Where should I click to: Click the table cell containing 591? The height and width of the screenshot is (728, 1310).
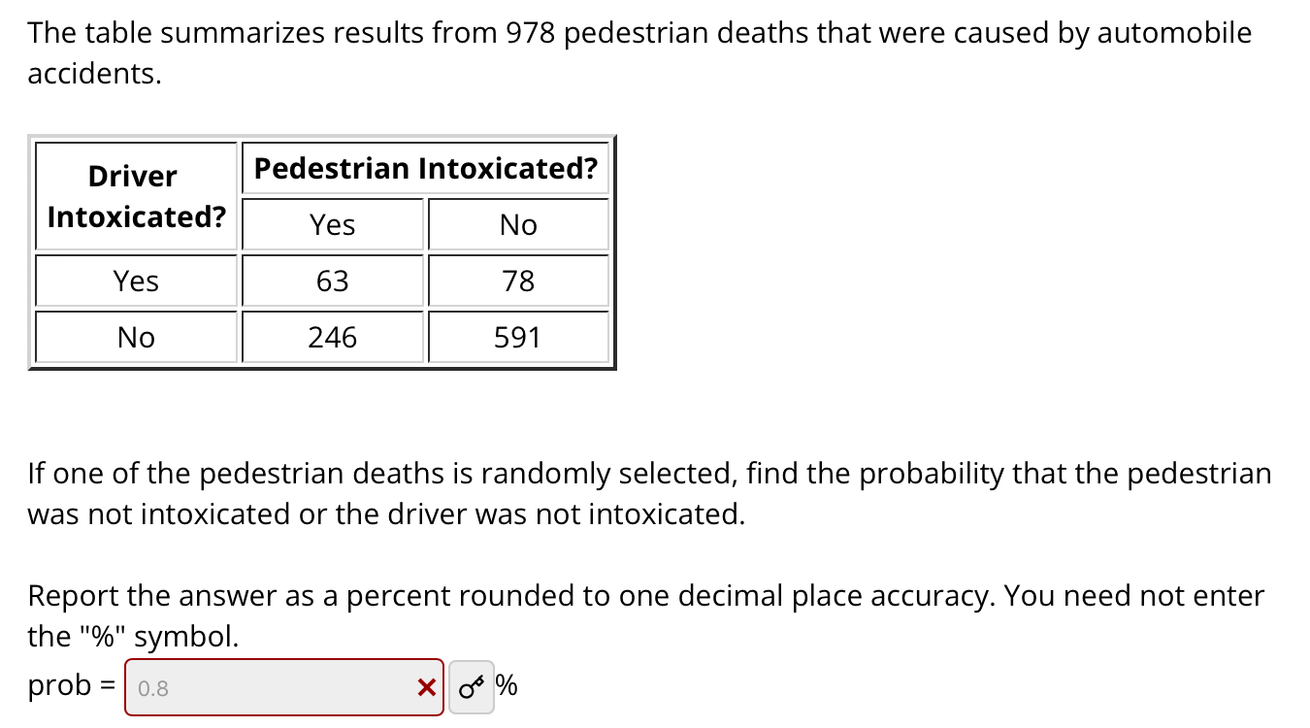point(518,337)
